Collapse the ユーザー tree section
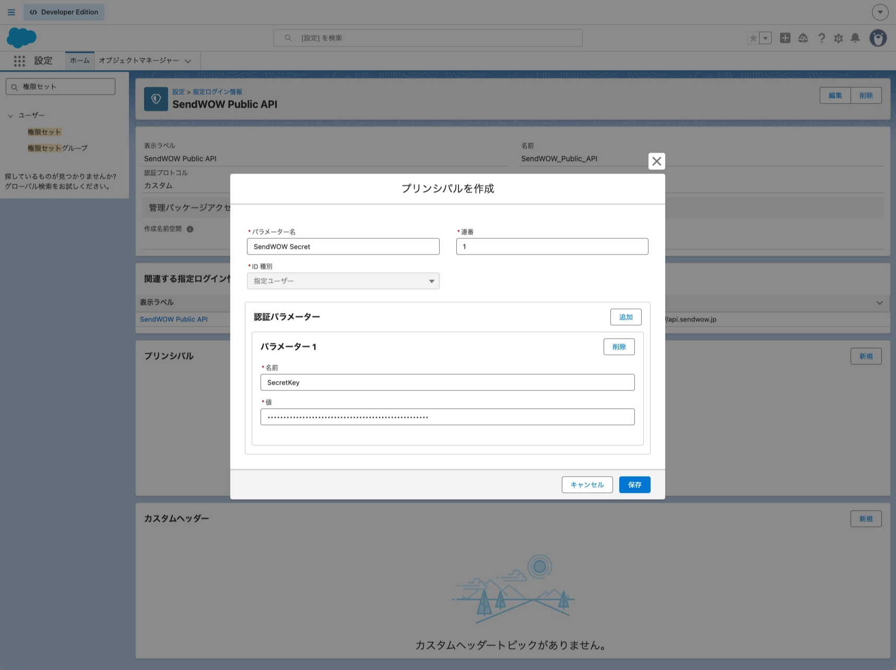The height and width of the screenshot is (670, 896). [10, 115]
